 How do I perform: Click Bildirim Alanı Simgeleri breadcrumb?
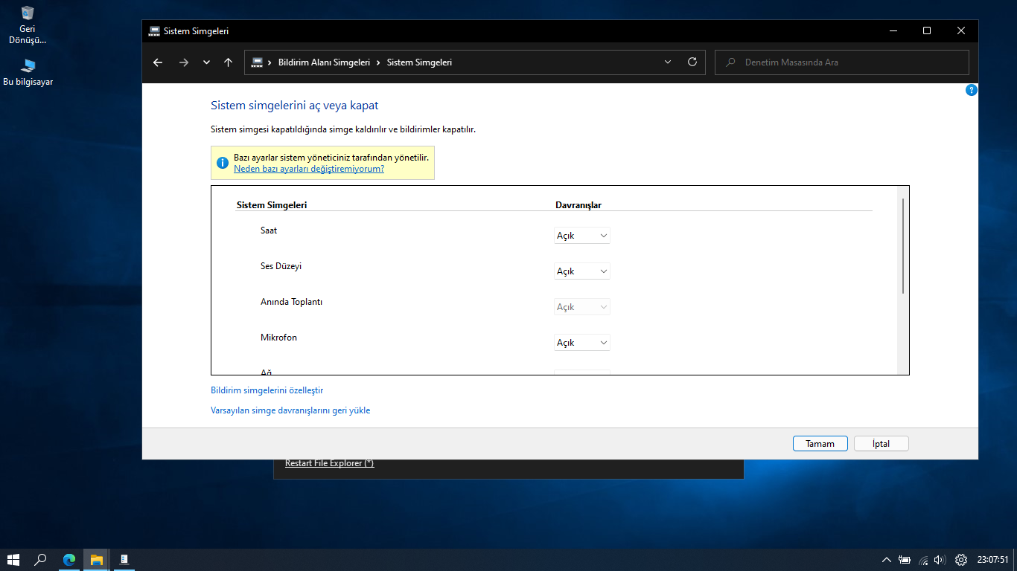coord(324,62)
